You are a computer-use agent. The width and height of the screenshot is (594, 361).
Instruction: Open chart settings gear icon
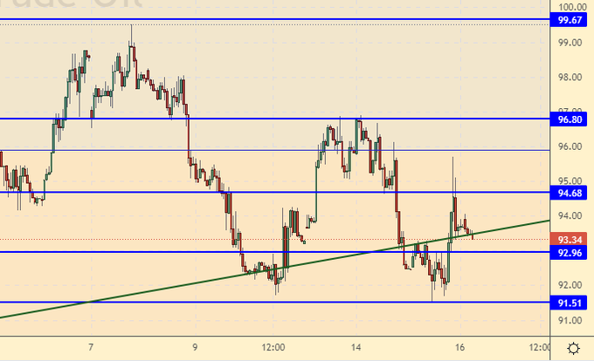[x=572, y=348]
